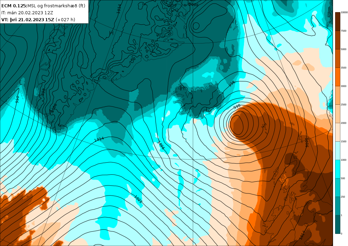Viewport: 348px width, 246px height.
Task: Pick the peach 2000–2500 legend swatch
Action: [x=338, y=113]
